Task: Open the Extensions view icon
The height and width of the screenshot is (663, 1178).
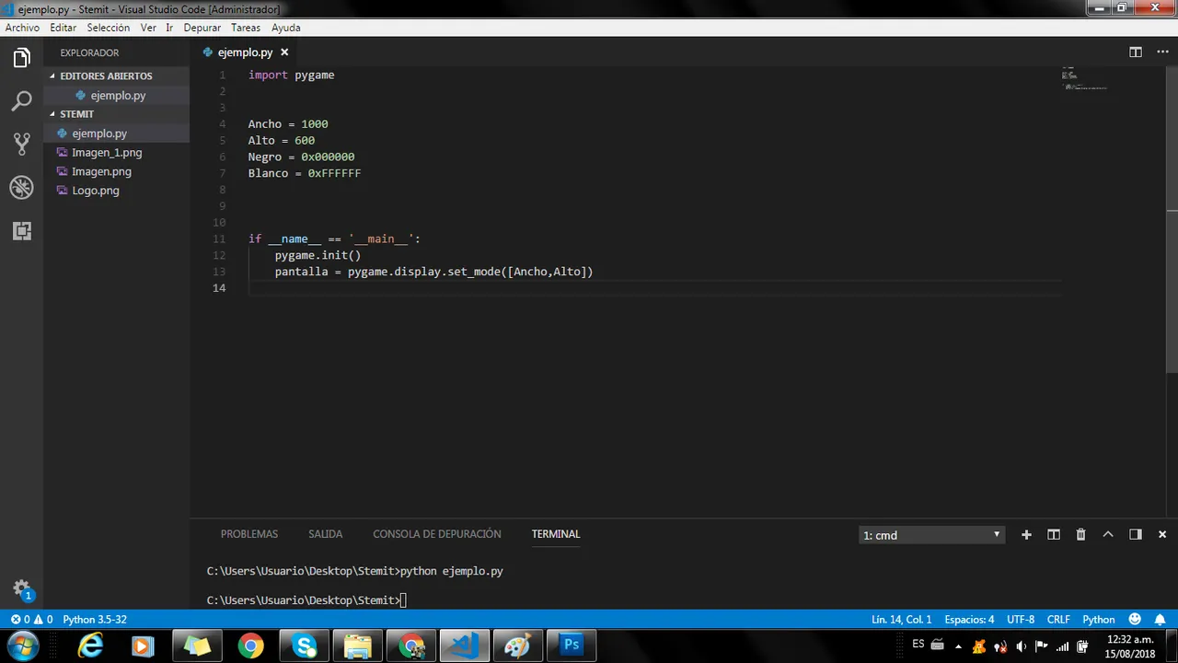Action: pos(21,231)
